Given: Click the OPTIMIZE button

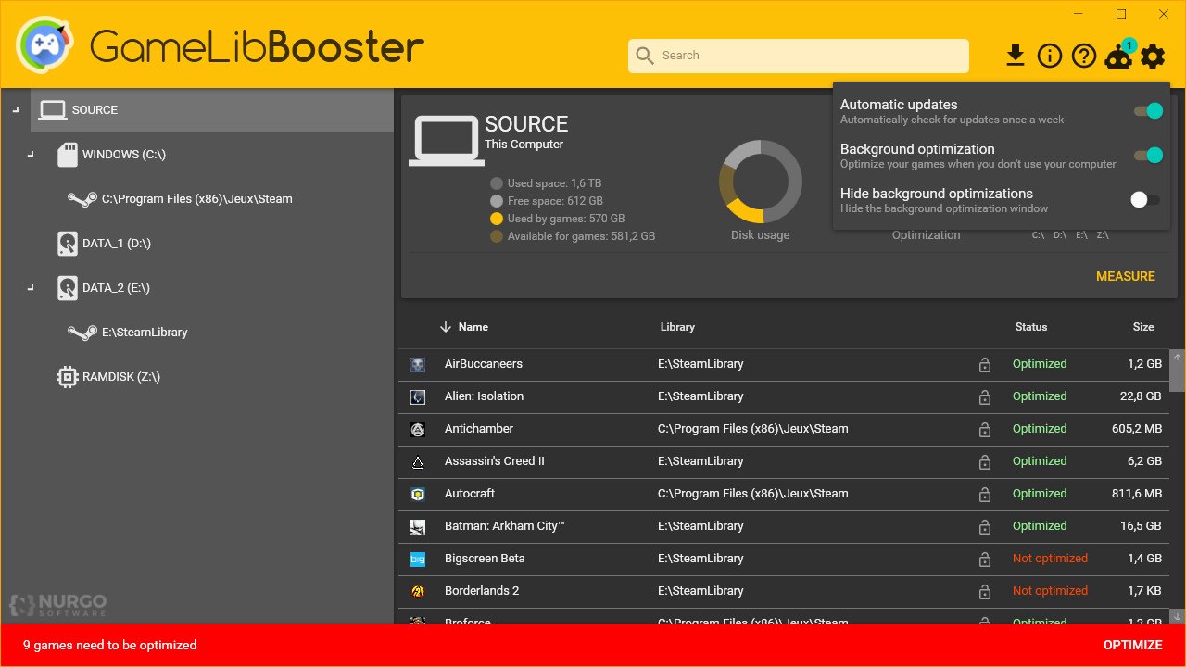Looking at the screenshot, I should [x=1132, y=645].
